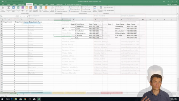Expand the Use in Formula dropdown
This screenshot has width=179, height=101.
pyautogui.click(x=60, y=9)
